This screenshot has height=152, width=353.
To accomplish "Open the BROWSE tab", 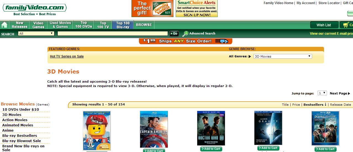I will [144, 25].
